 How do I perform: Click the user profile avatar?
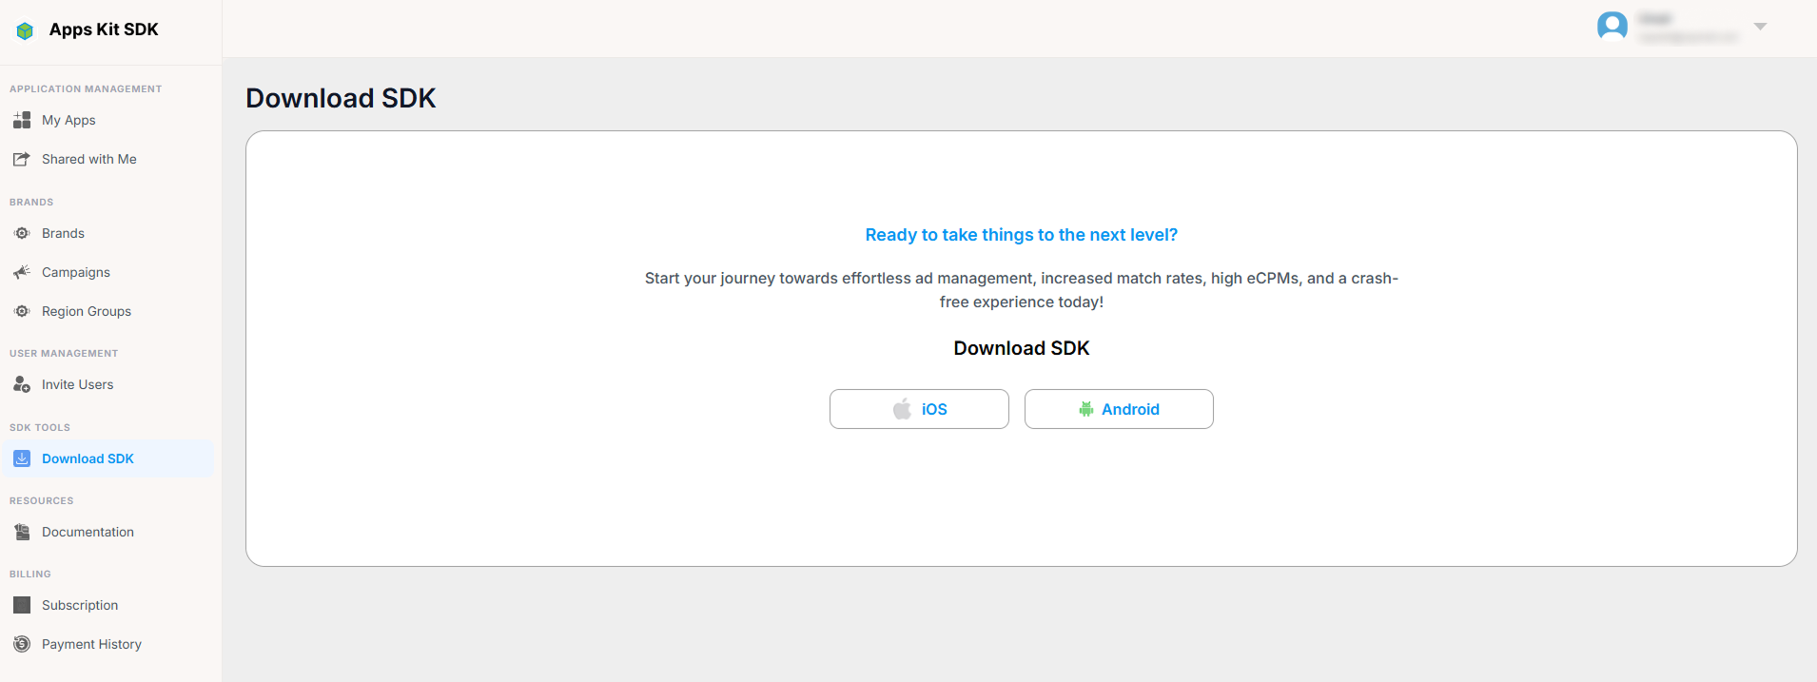click(1612, 26)
